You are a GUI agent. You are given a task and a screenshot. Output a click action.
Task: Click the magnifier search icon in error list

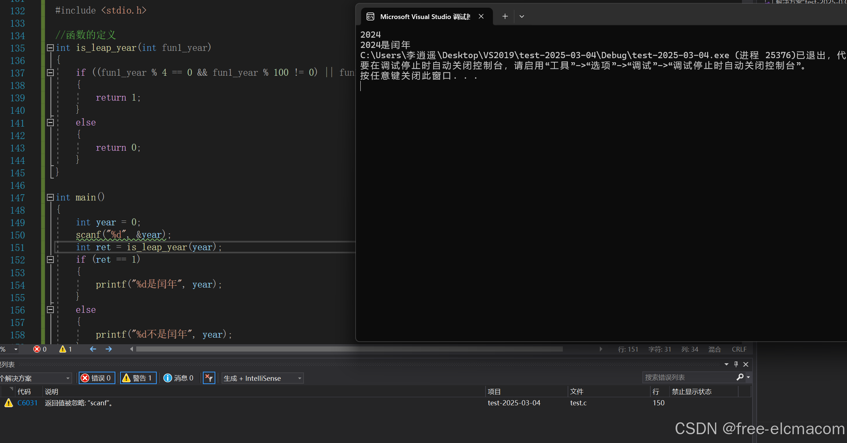(740, 377)
